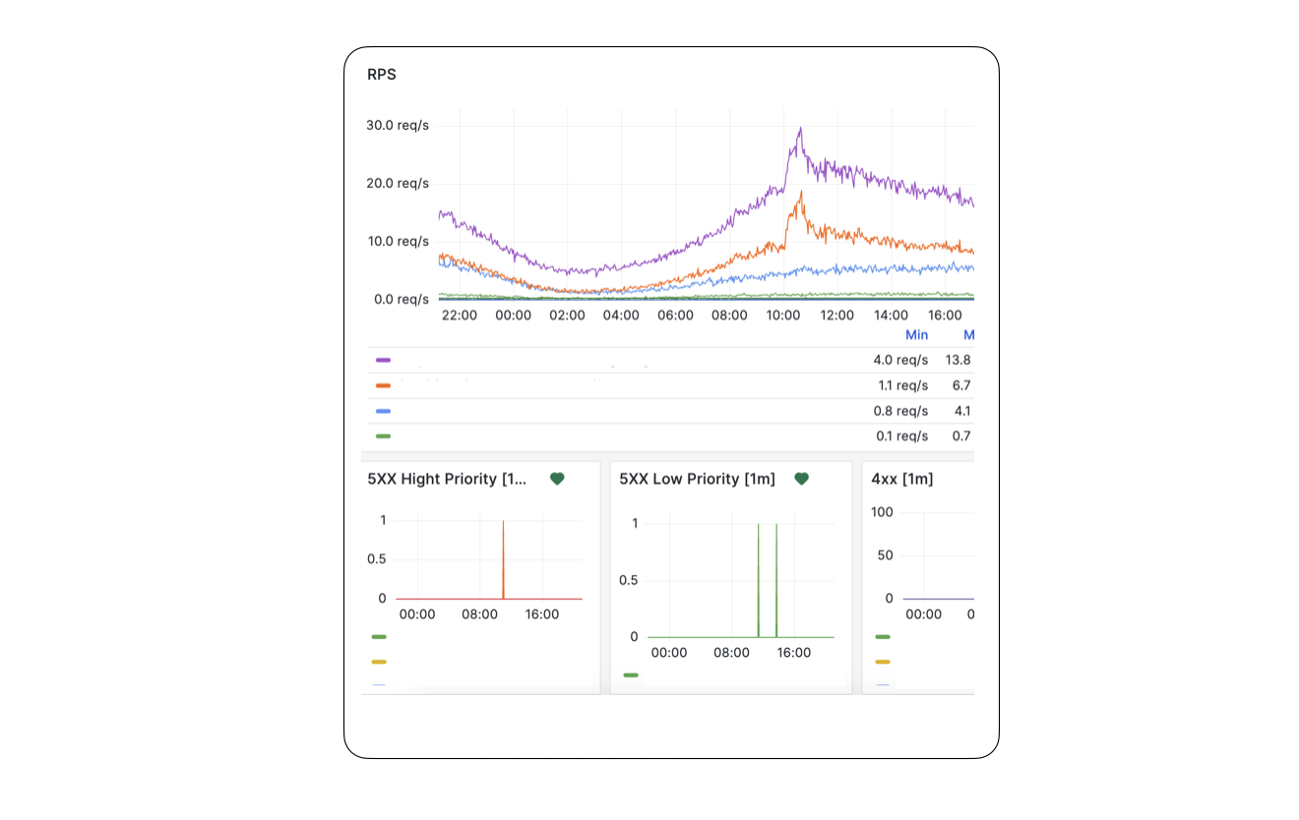Screen dimensions: 1299x820
Task: Open 5XX Hight Priority panel title menu
Action: point(449,479)
